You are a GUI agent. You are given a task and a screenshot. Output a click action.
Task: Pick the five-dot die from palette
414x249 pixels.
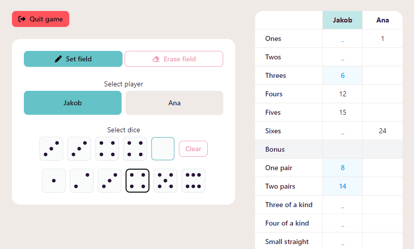point(165,181)
